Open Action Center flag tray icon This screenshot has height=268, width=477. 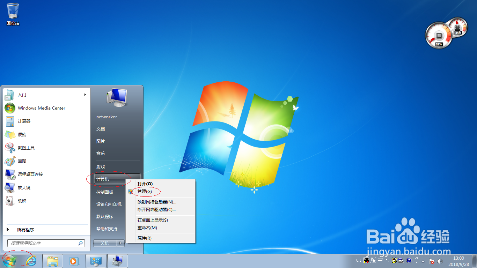click(x=431, y=261)
